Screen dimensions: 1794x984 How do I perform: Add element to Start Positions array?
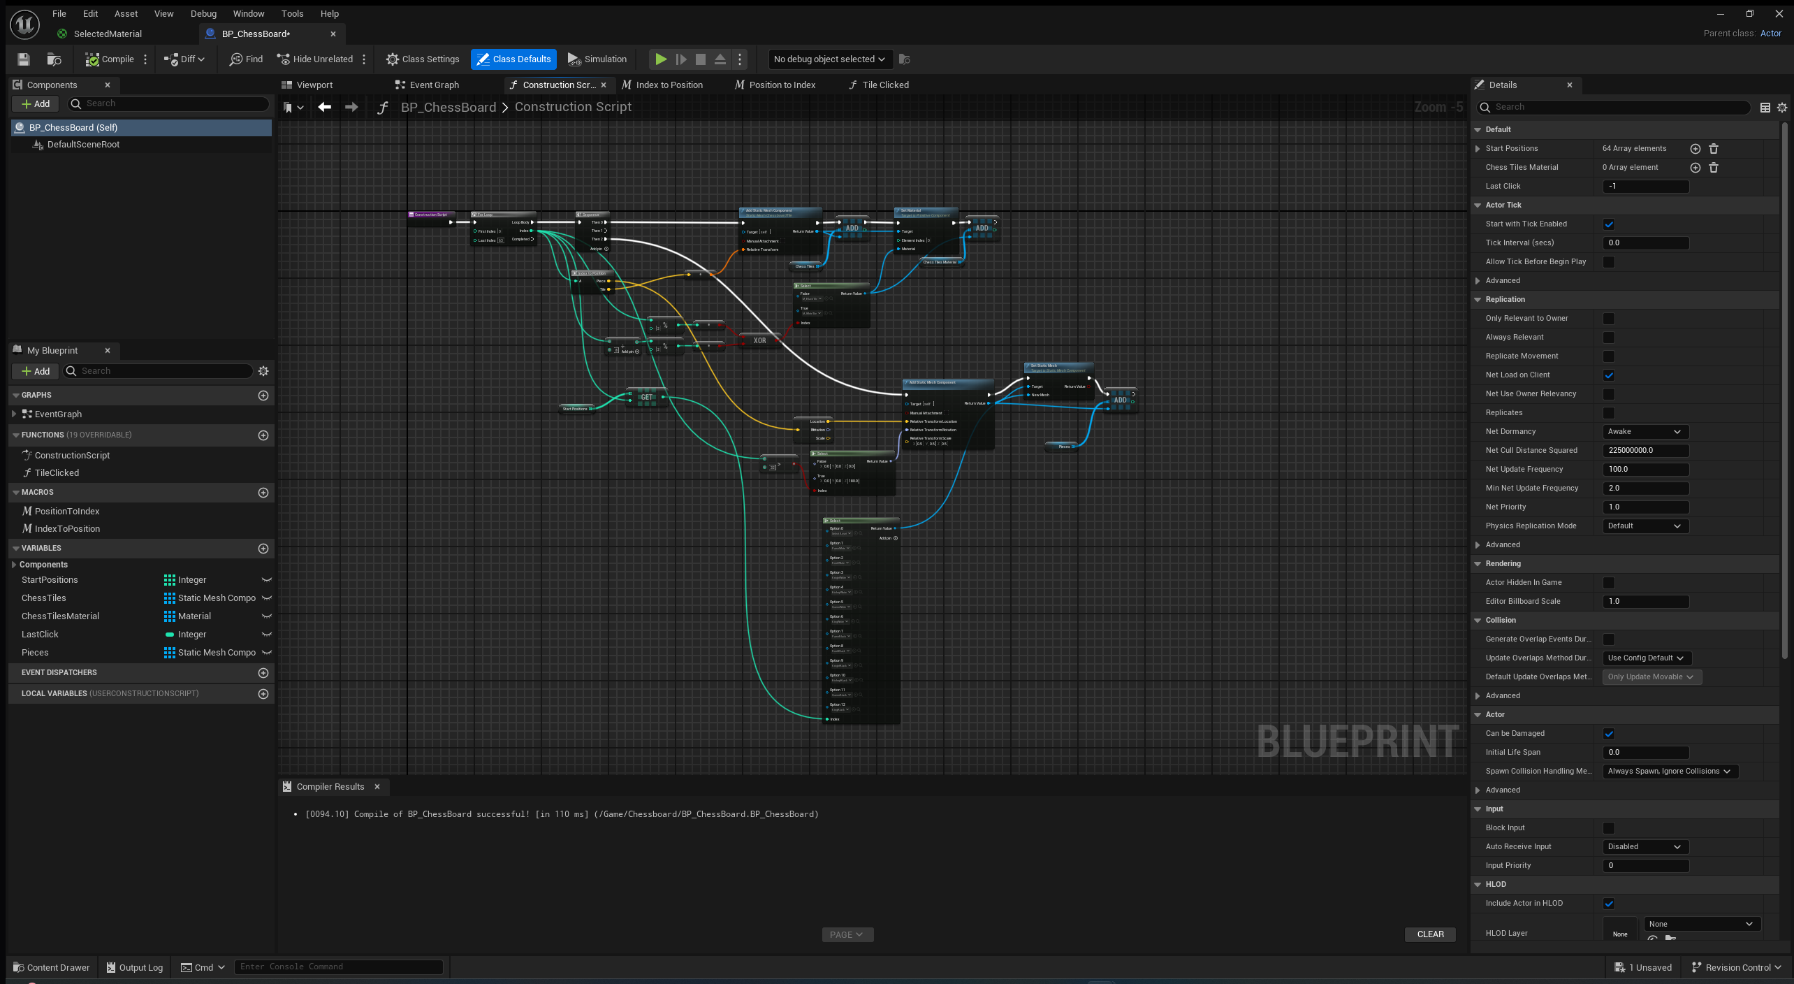point(1695,149)
